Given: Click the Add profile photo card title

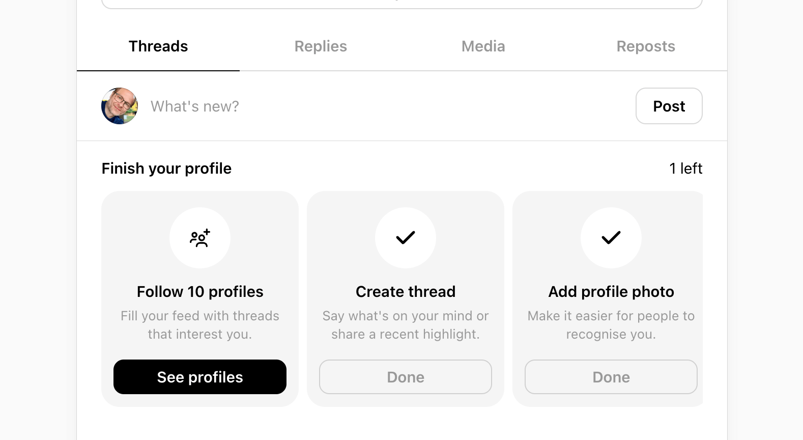Looking at the screenshot, I should pyautogui.click(x=611, y=292).
